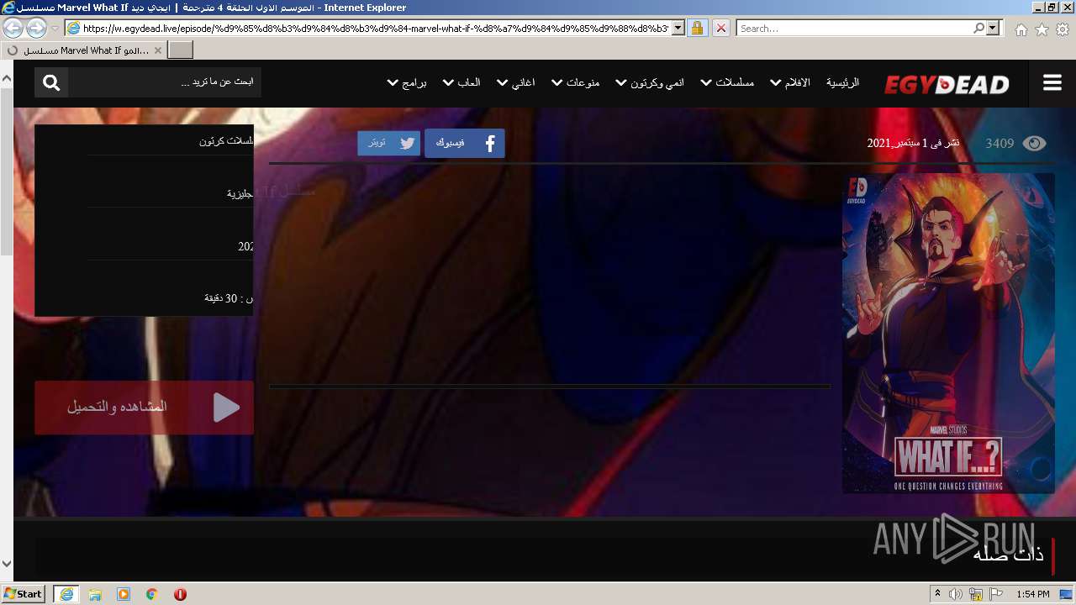Go forward with browser Forward arrow
This screenshot has height=605, width=1076.
pyautogui.click(x=36, y=28)
